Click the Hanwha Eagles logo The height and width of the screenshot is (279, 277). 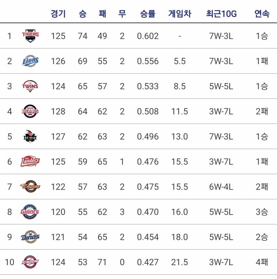click(30, 187)
